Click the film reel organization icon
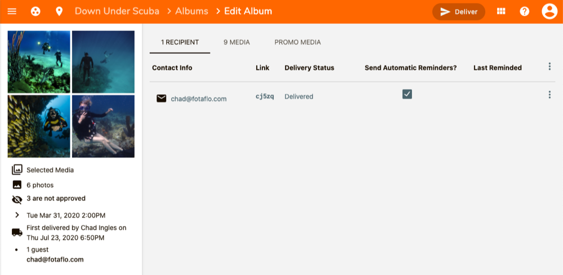563x275 pixels. point(35,11)
